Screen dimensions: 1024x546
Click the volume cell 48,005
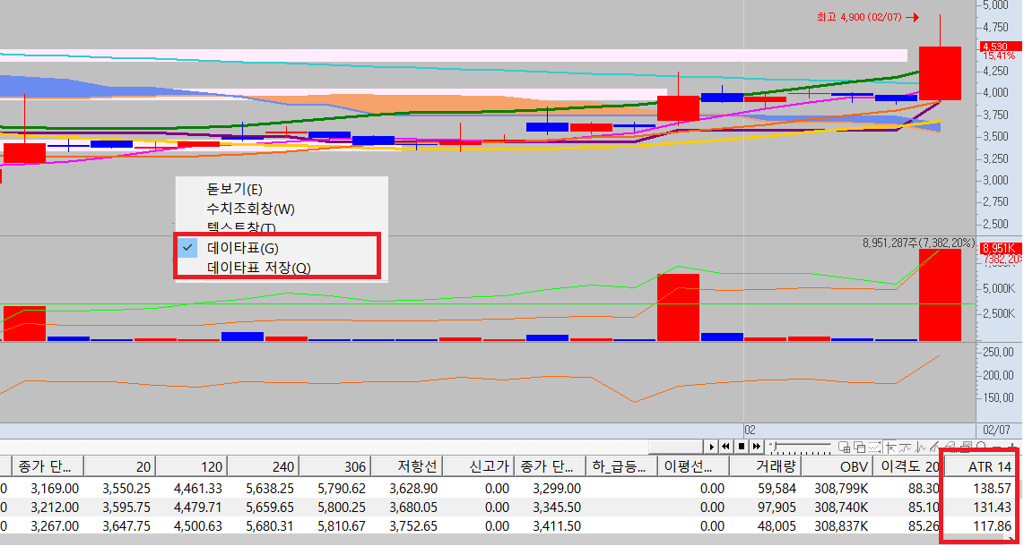777,525
